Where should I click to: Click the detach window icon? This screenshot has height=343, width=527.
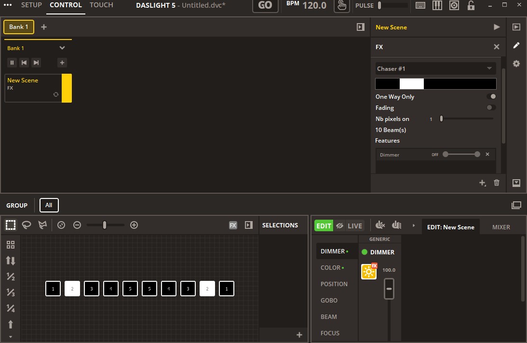pos(516,205)
